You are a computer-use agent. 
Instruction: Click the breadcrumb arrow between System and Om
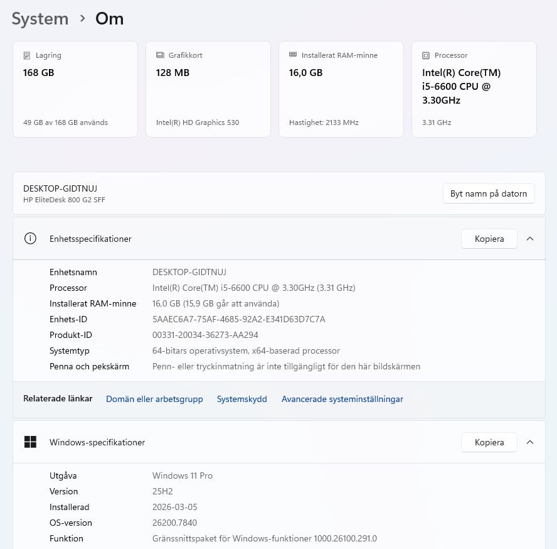(82, 19)
